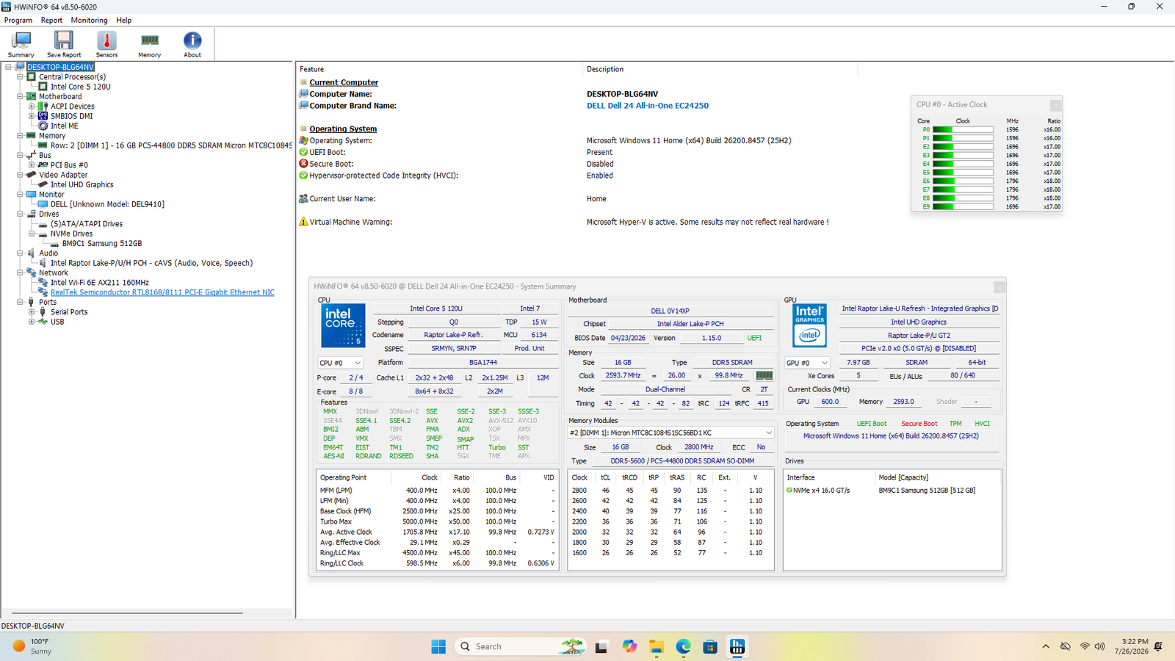Close the CPU #0 Active Clock panel
The image size is (1175, 661).
[1055, 105]
